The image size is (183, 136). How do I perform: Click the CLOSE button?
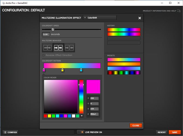tap(136, 126)
